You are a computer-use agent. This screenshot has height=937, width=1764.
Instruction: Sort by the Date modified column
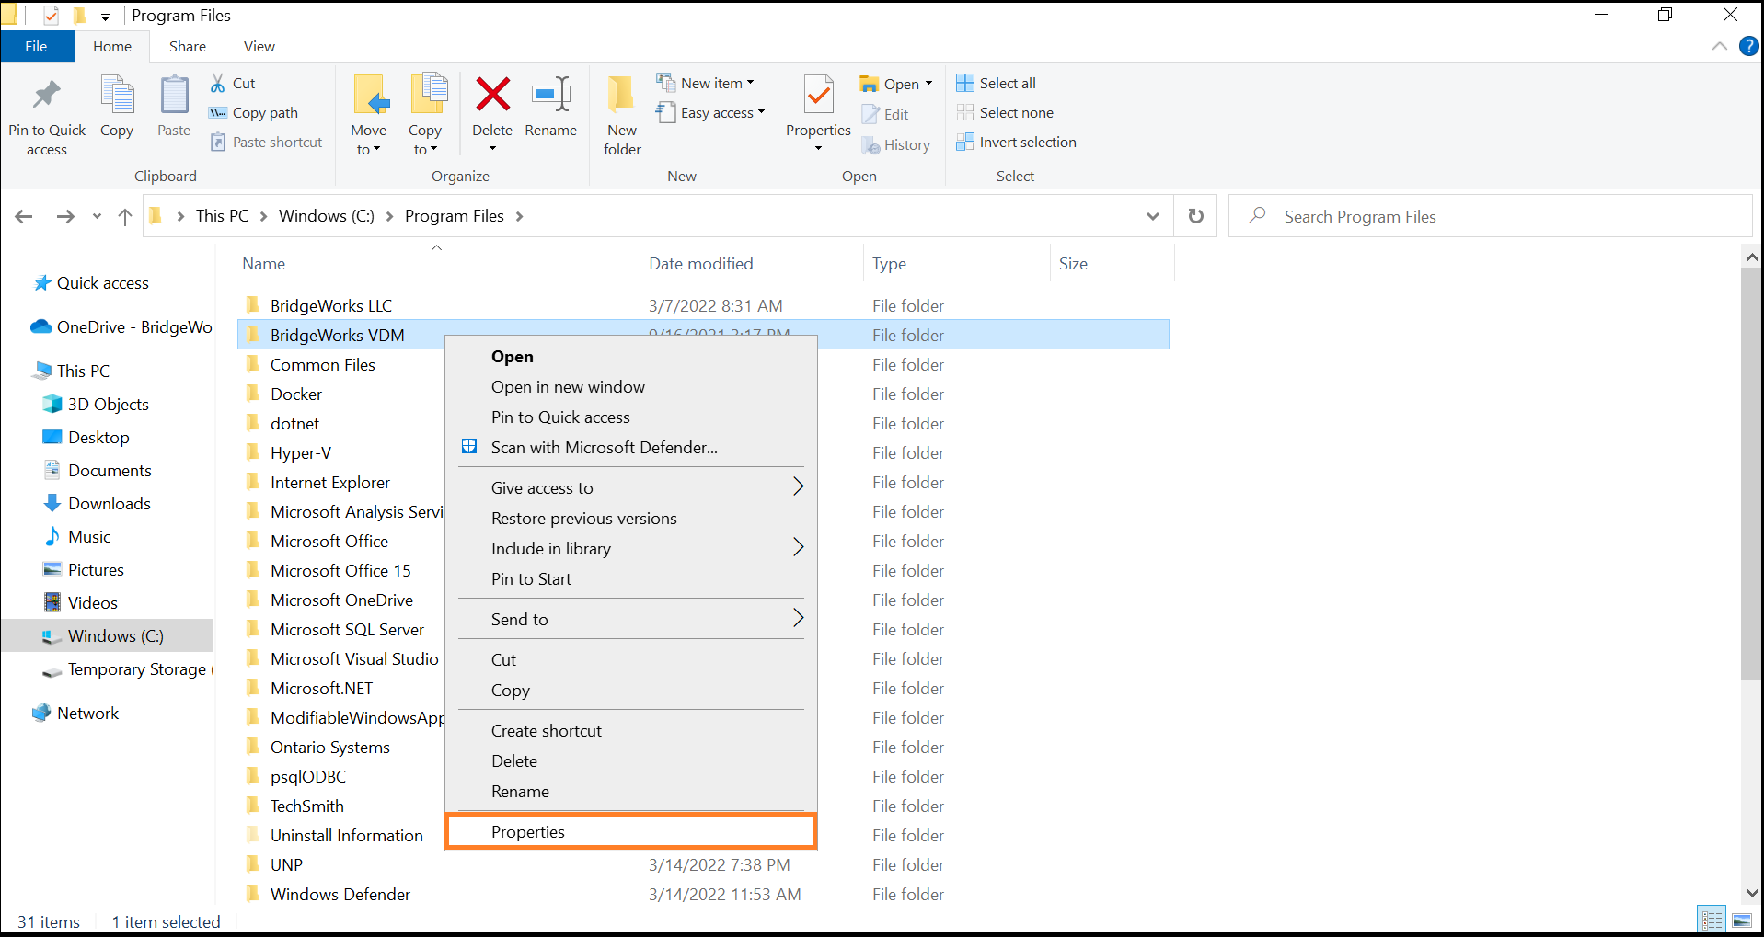(701, 264)
